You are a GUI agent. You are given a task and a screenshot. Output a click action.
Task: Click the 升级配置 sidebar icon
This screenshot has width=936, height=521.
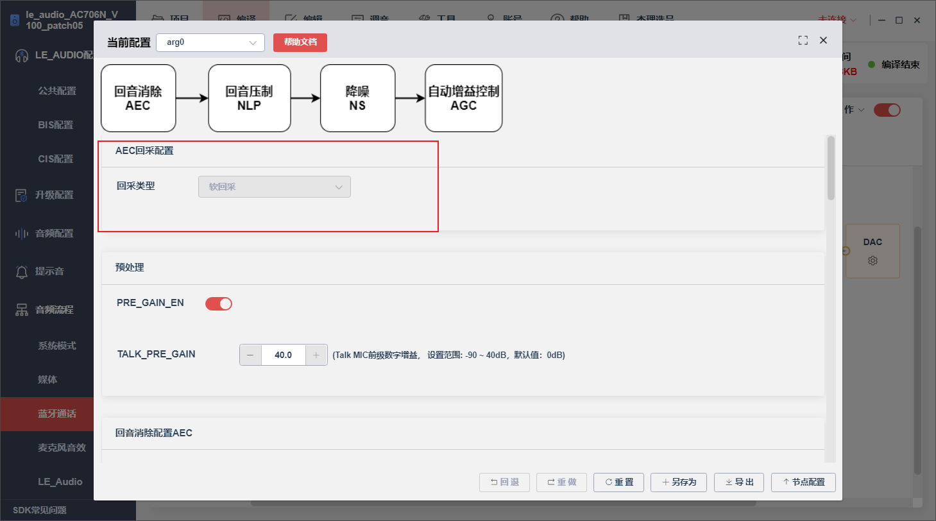click(x=21, y=195)
